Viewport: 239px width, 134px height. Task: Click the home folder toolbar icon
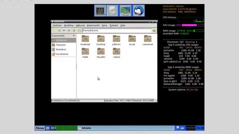pos(79,31)
